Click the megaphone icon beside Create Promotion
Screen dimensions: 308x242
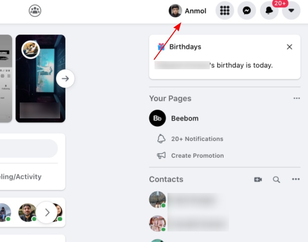(161, 155)
